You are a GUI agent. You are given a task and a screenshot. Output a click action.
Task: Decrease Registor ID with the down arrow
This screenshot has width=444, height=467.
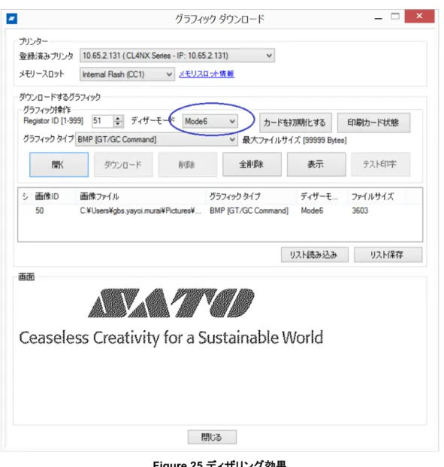(118, 124)
